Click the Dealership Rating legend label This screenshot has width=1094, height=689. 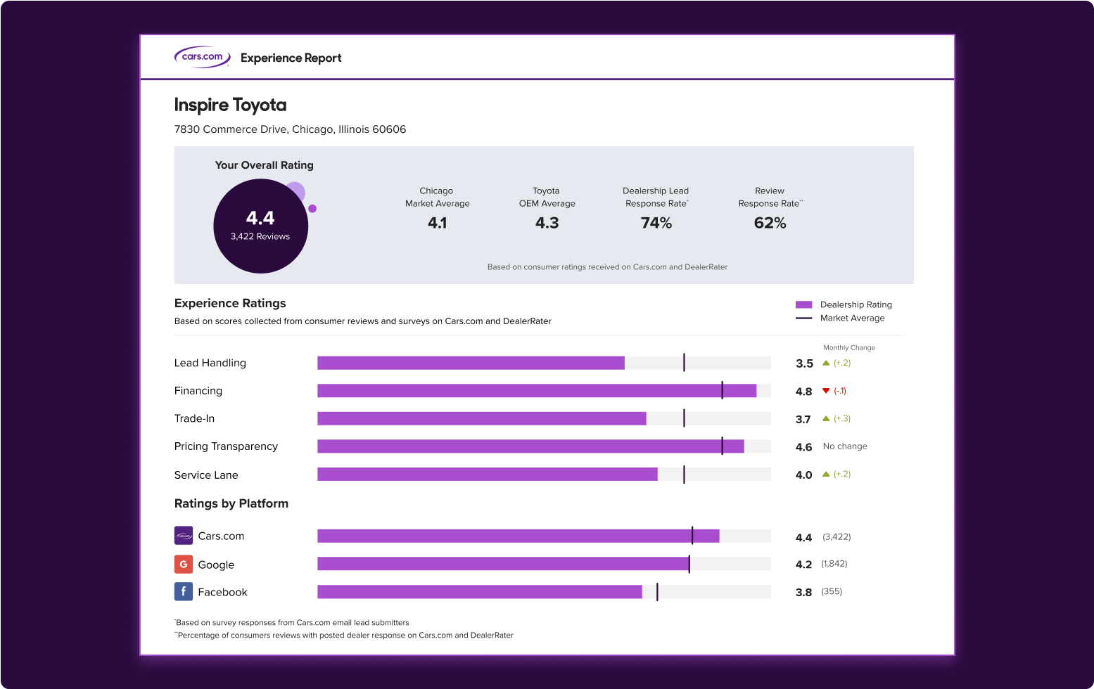coord(856,304)
